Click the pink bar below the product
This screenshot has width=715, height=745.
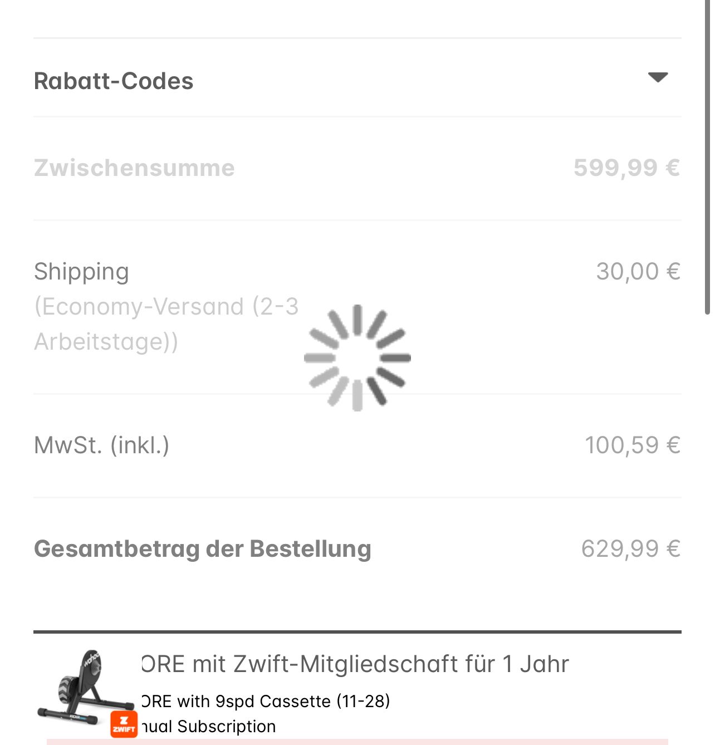357,742
